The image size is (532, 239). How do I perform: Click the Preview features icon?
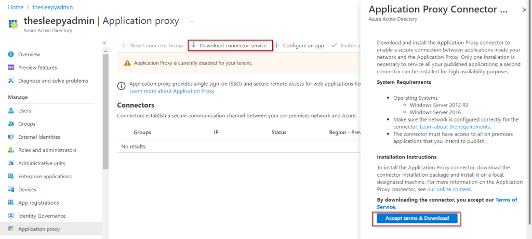point(11,68)
